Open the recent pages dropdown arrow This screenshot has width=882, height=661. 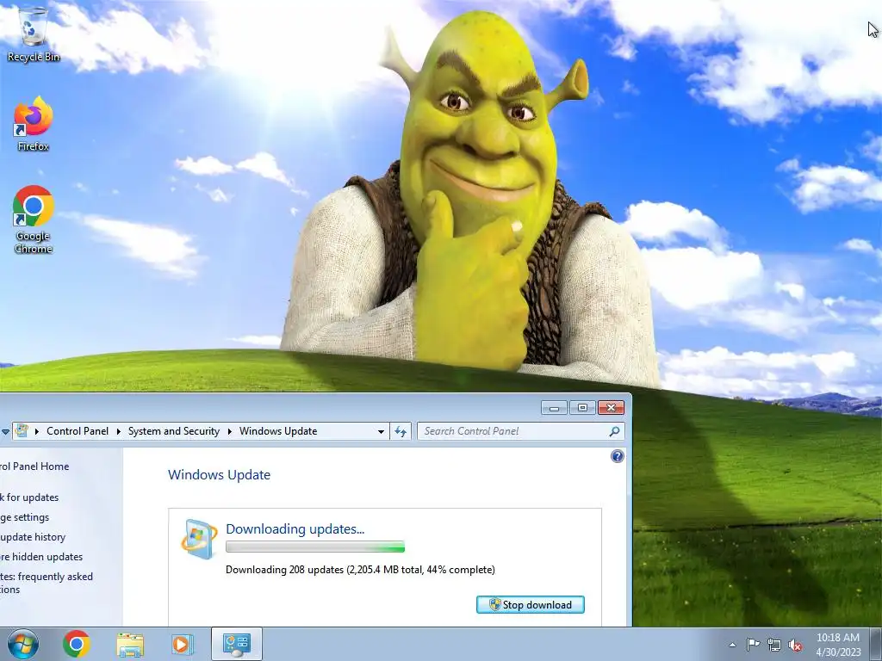point(5,432)
